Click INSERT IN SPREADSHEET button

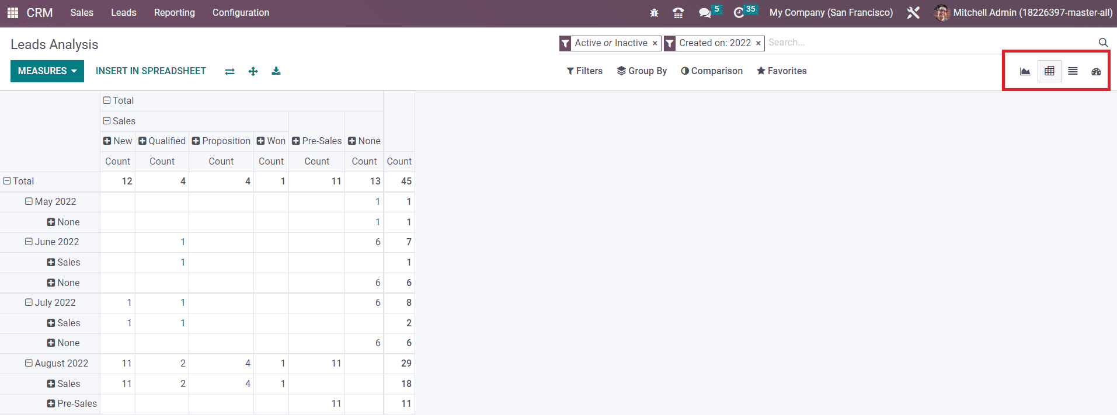click(x=151, y=71)
